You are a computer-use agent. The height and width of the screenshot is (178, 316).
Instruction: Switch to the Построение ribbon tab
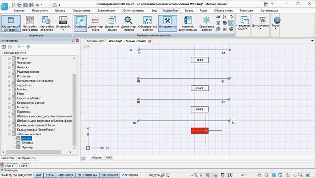39,10
